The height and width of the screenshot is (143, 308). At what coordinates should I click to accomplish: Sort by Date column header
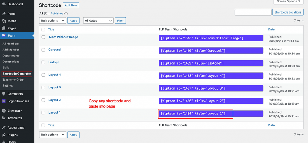pyautogui.click(x=272, y=29)
